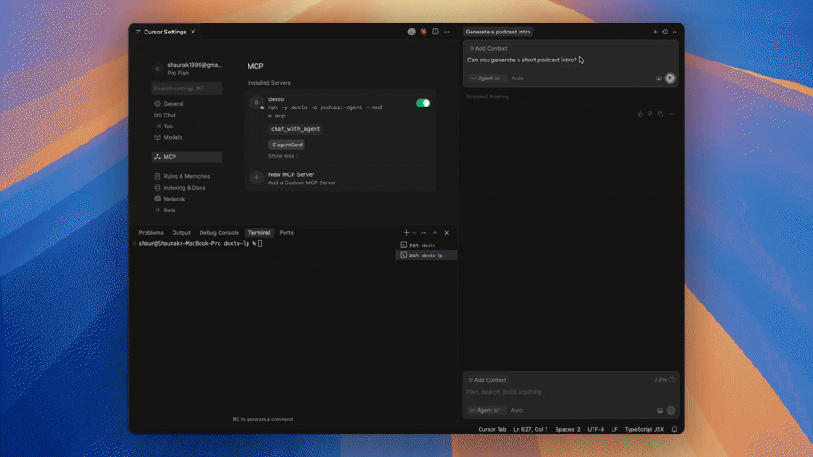Click Add Context in the sent message box
The image size is (813, 457).
(488, 48)
